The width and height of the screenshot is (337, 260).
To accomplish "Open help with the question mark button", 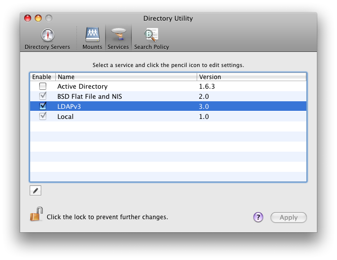I will click(258, 217).
